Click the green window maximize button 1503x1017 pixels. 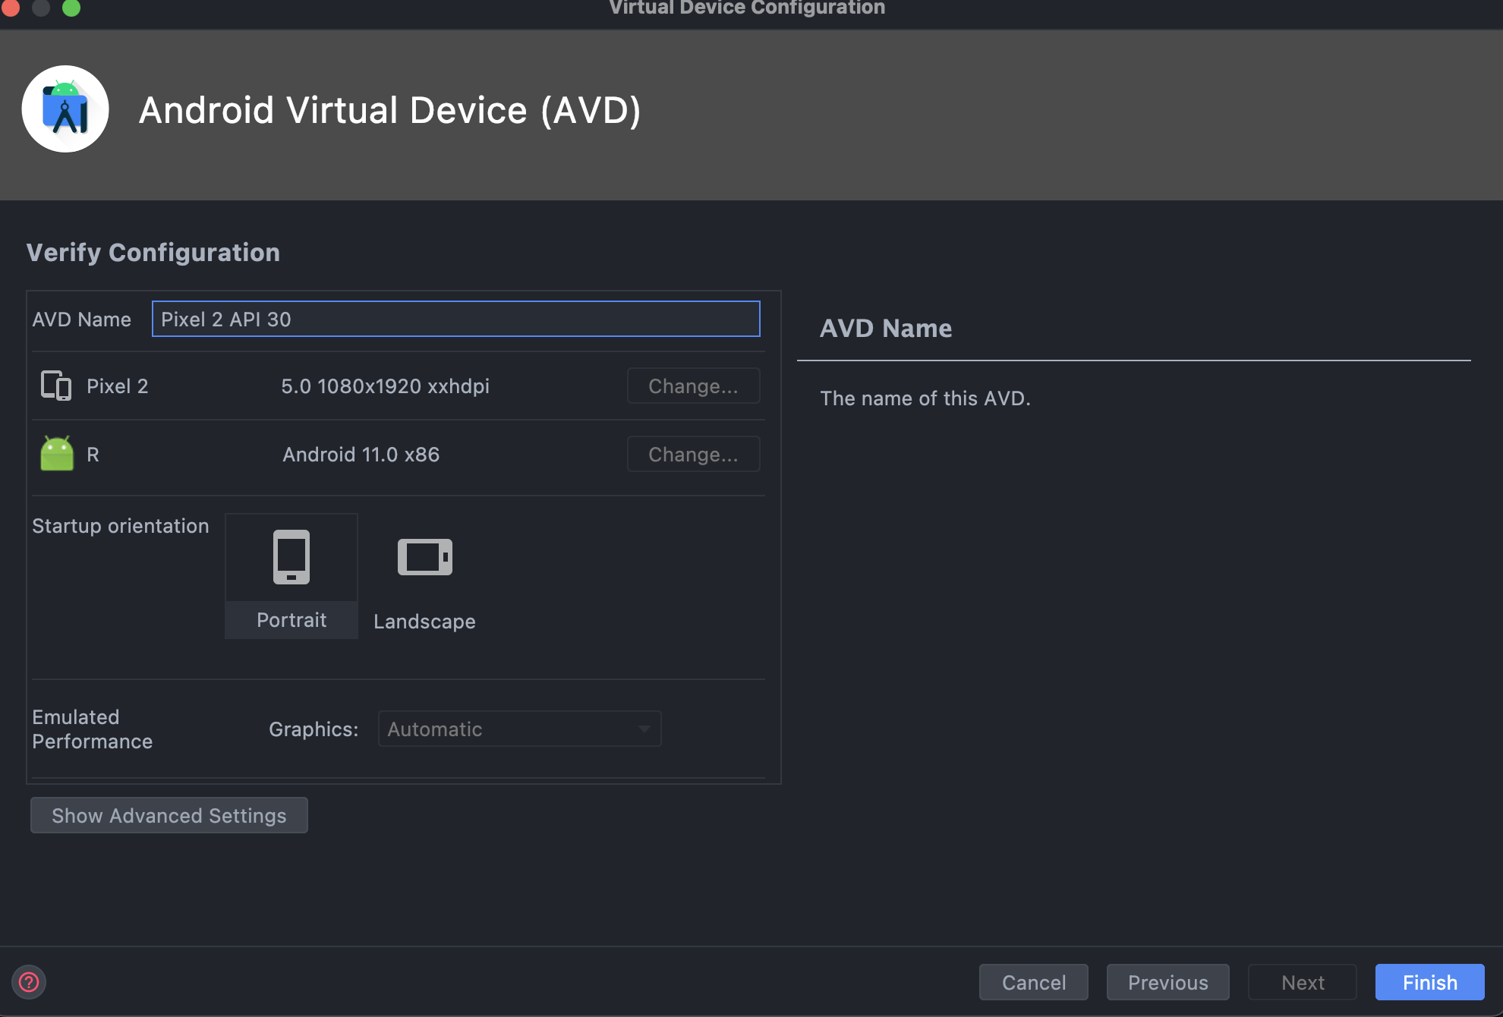71,8
